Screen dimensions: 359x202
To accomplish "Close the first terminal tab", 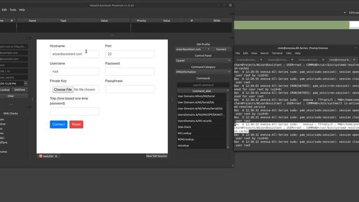I will 261,60.
